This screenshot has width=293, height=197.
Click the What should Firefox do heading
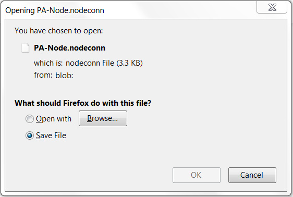83,103
